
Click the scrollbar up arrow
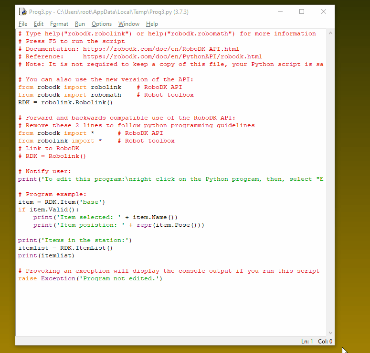coord(330,33)
